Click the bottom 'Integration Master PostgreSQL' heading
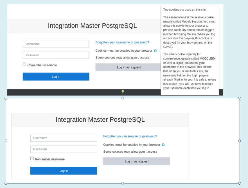 (x=100, y=119)
